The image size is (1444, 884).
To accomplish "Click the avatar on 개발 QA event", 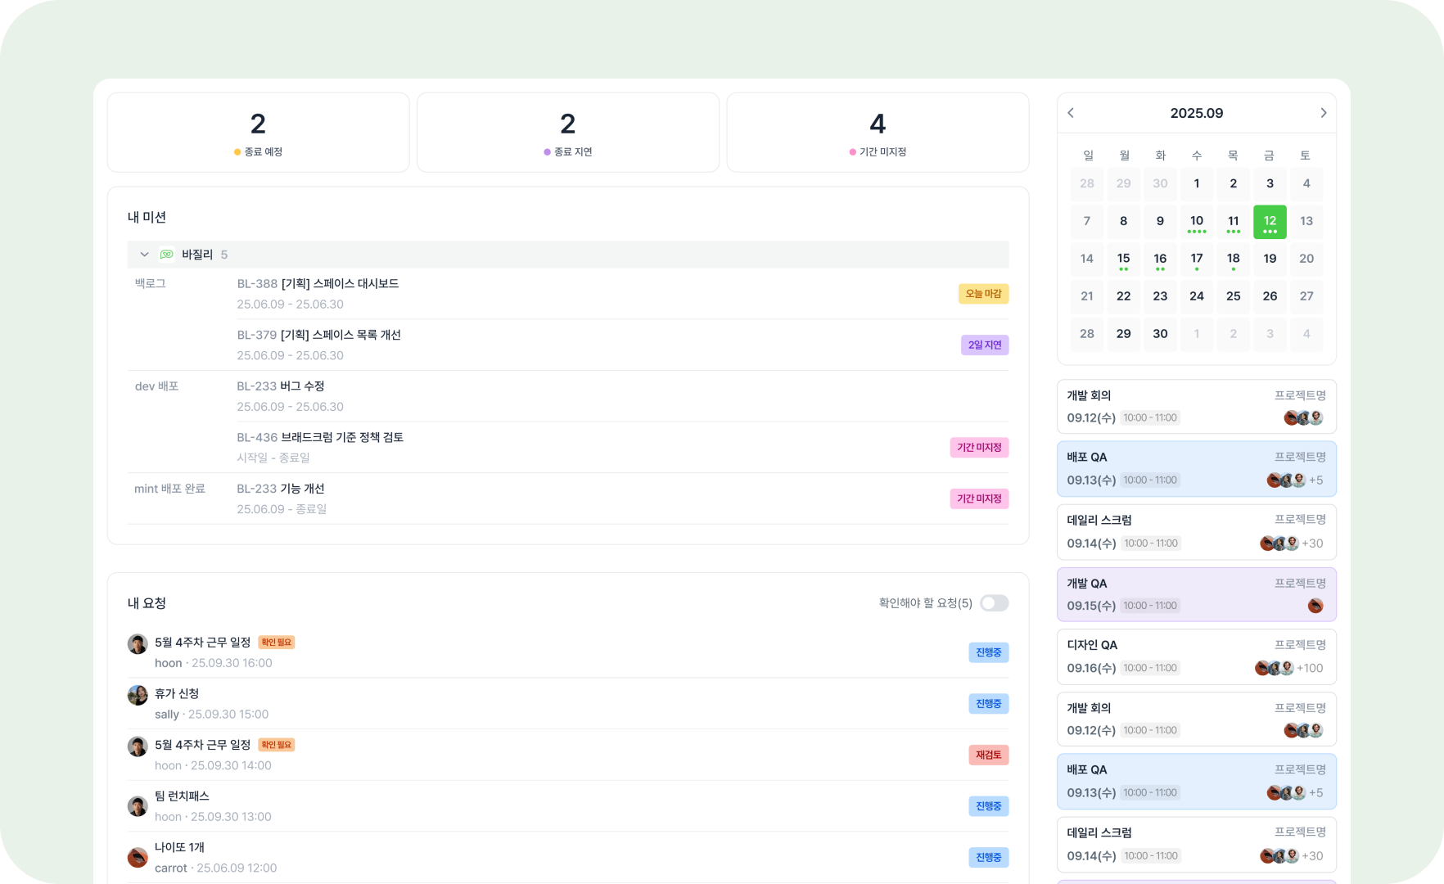I will click(1315, 606).
